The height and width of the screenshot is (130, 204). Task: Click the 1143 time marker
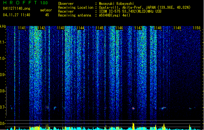(61, 28)
